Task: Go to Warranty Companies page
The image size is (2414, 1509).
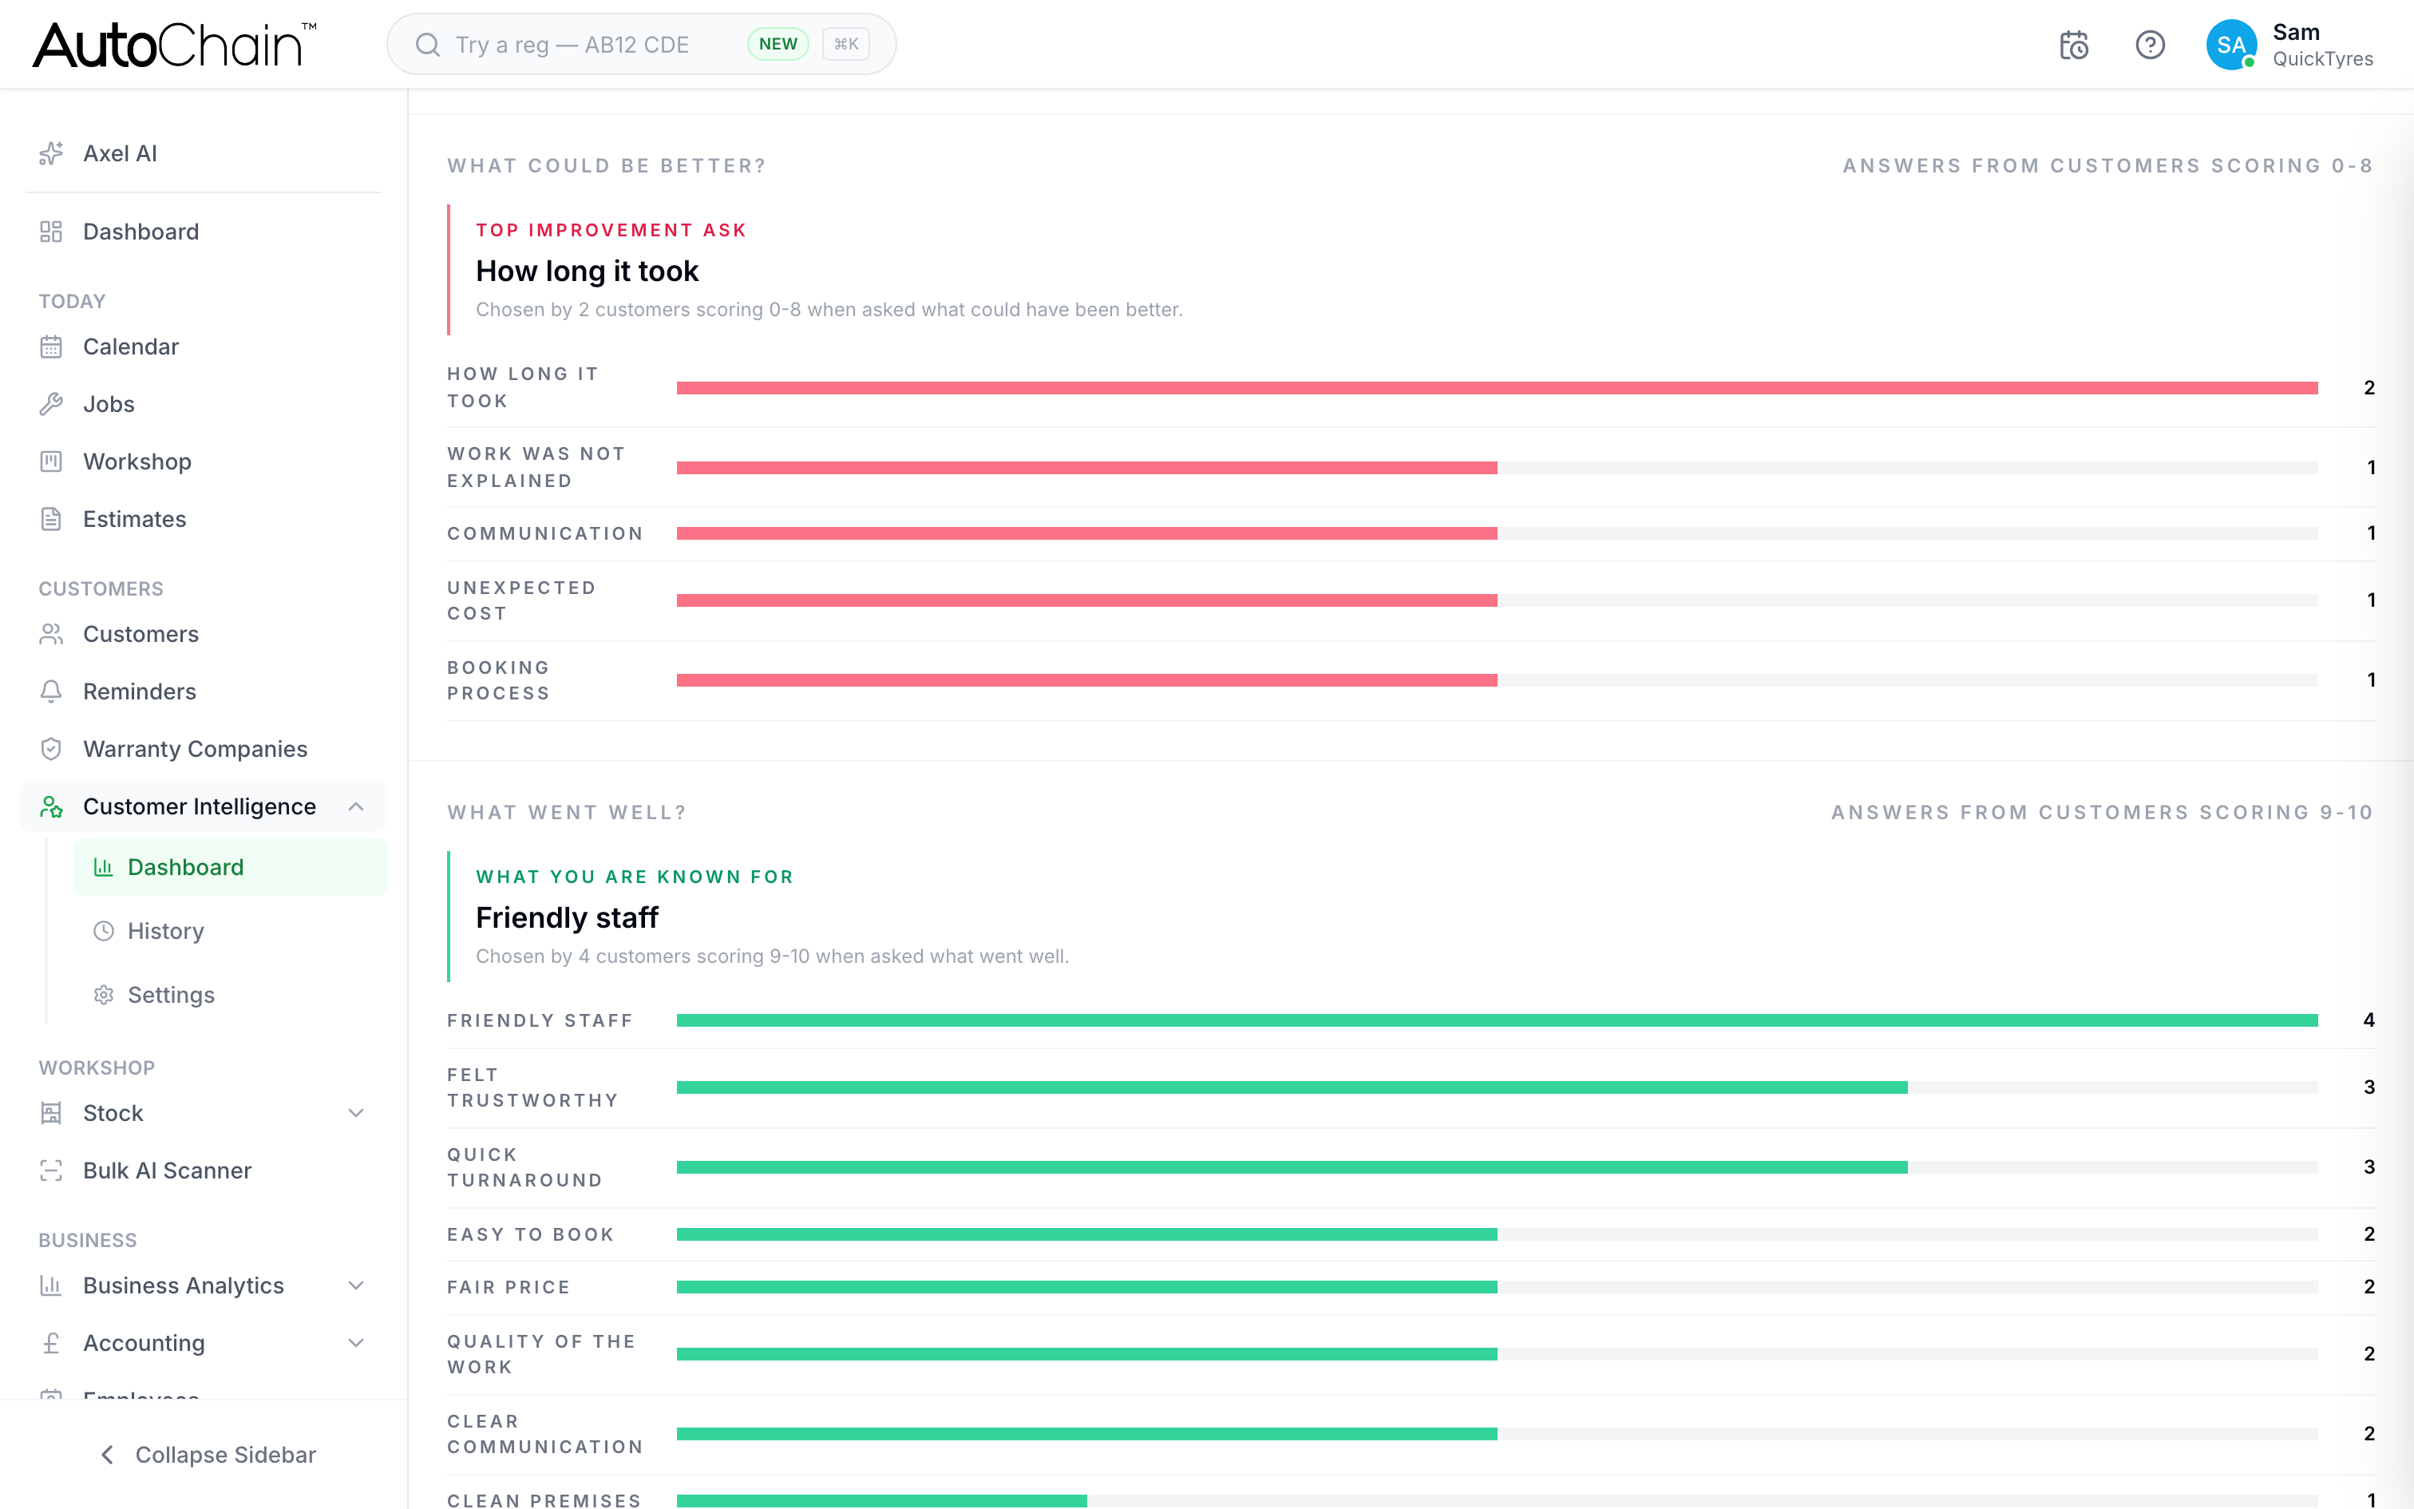Action: click(x=204, y=749)
